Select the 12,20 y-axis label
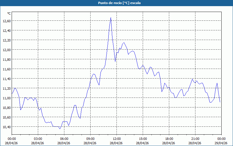The width and height of the screenshot is (233, 146). coord(6,40)
